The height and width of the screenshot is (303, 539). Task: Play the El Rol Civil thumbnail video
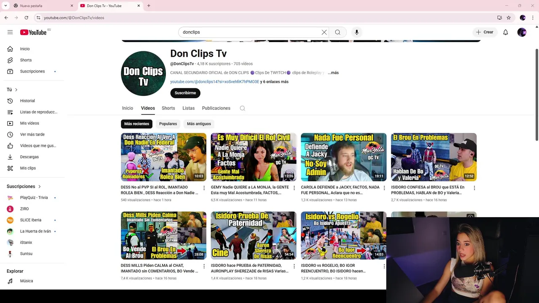point(253,157)
